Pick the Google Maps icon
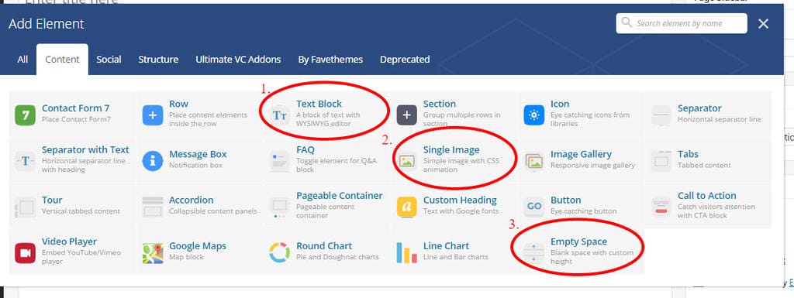 [x=153, y=253]
